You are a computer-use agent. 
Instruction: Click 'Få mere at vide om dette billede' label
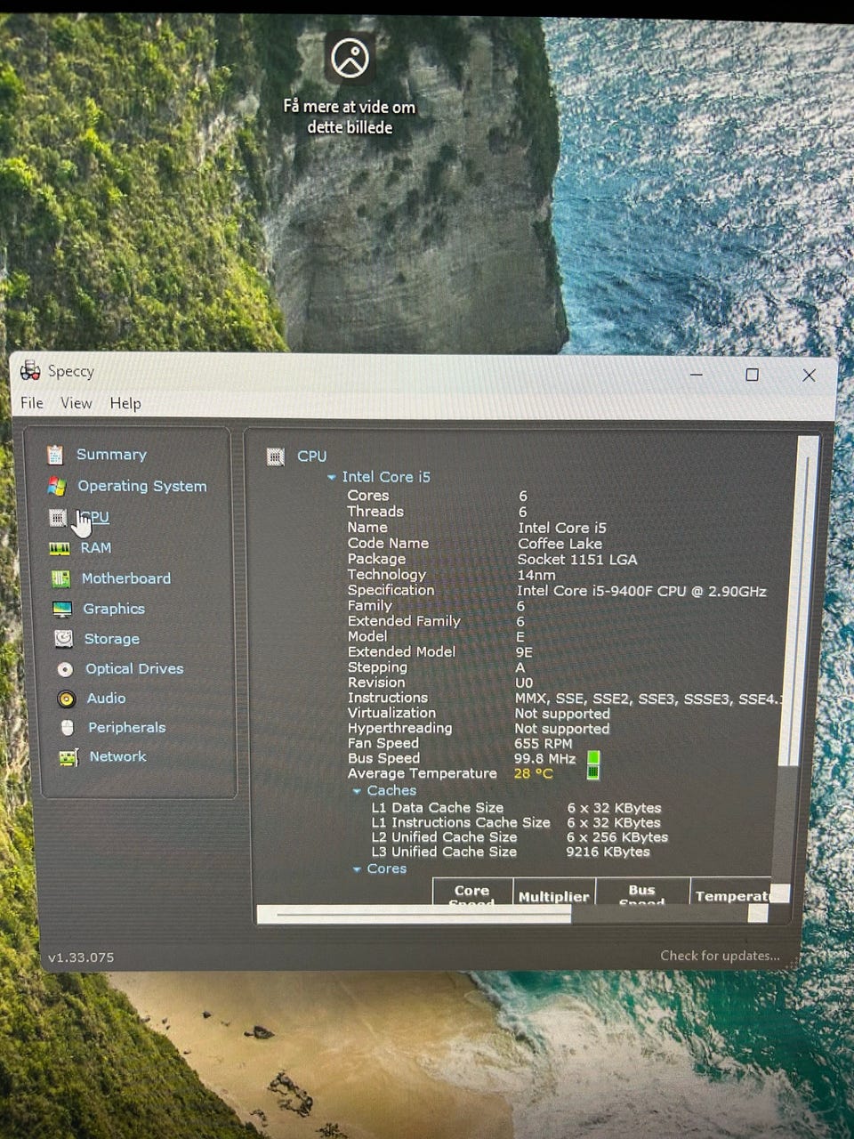point(350,117)
